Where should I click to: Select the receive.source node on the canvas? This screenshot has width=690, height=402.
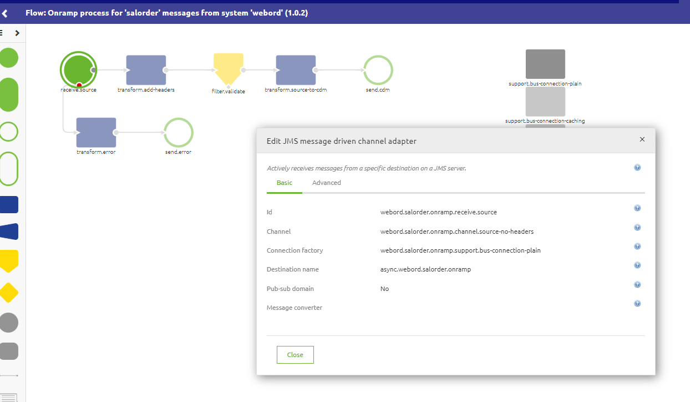[78, 70]
